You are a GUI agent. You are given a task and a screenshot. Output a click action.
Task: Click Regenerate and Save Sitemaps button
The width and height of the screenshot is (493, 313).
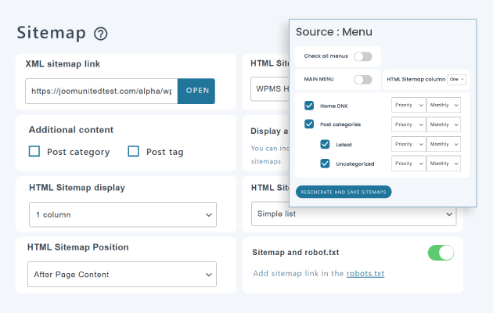click(x=344, y=192)
